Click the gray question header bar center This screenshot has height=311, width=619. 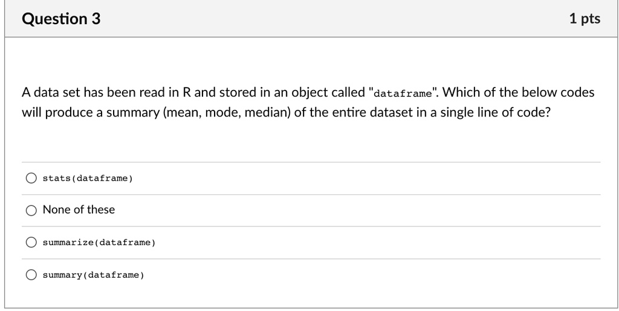[309, 19]
